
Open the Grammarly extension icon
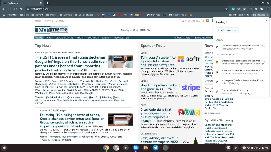click(x=233, y=9)
